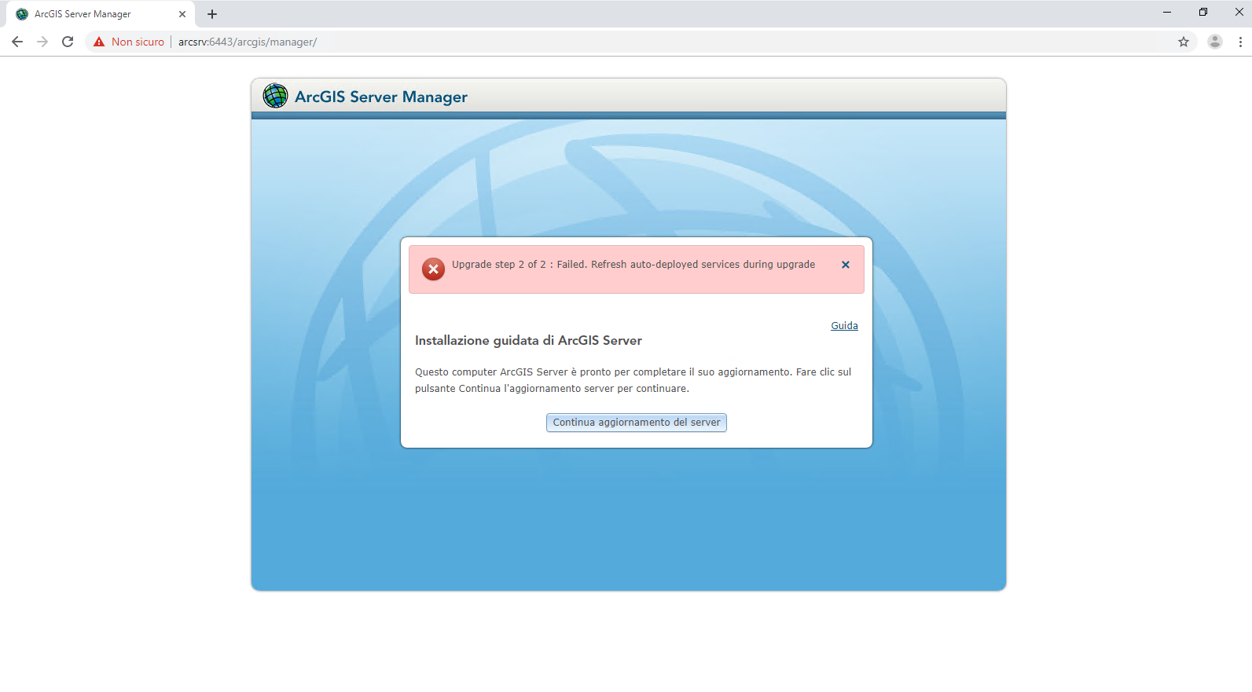The height and width of the screenshot is (692, 1252).
Task: Open the Guida help link
Action: 844,326
